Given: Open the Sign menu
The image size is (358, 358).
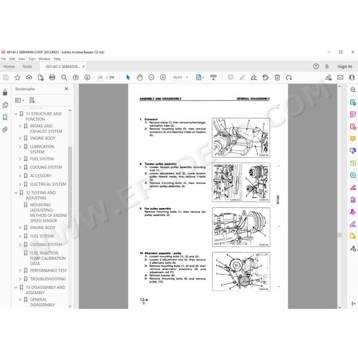Looking at the screenshot, I should click(x=32, y=59).
